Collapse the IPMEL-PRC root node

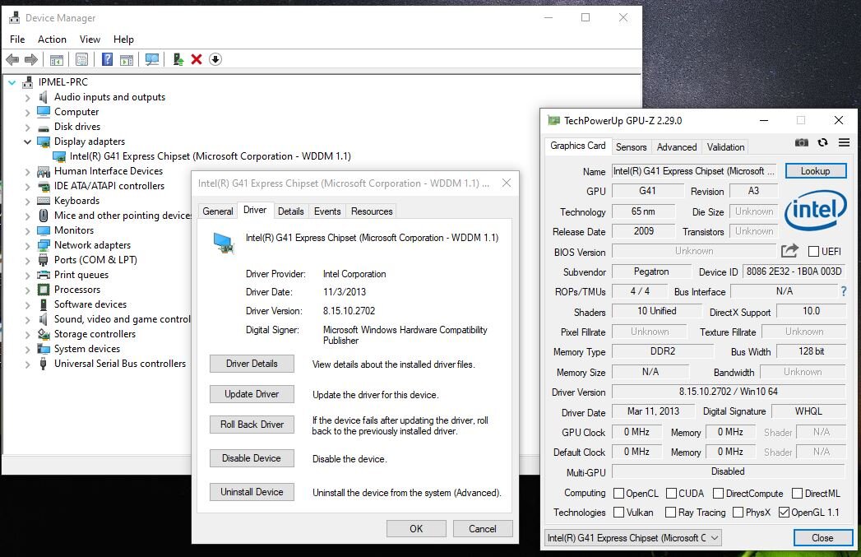[x=12, y=82]
